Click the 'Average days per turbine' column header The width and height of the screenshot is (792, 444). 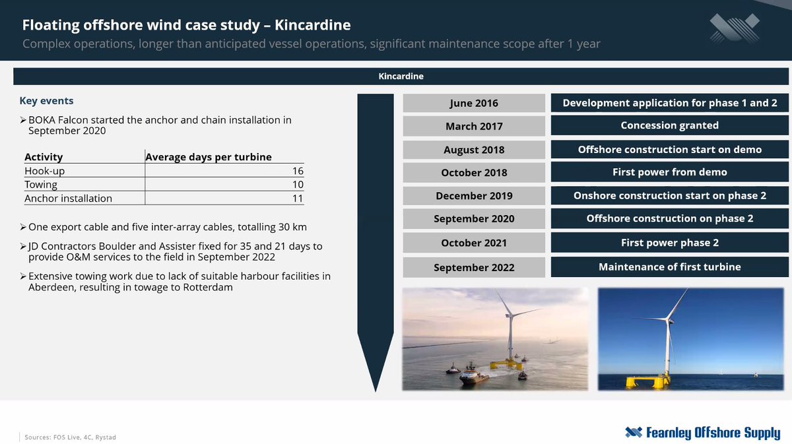click(209, 157)
